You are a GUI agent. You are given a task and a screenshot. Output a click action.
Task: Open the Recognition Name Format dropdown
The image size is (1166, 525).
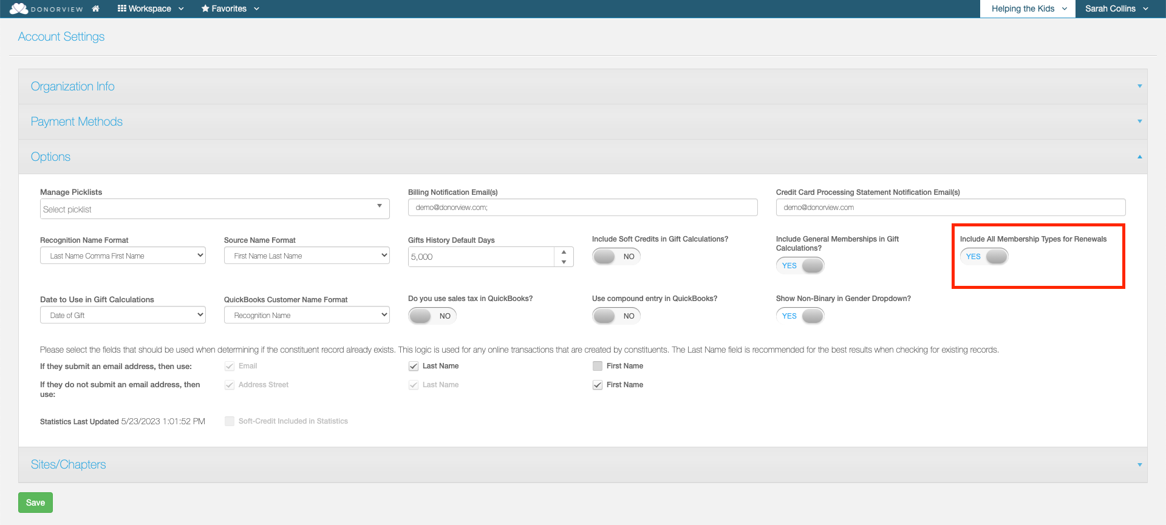pos(123,256)
